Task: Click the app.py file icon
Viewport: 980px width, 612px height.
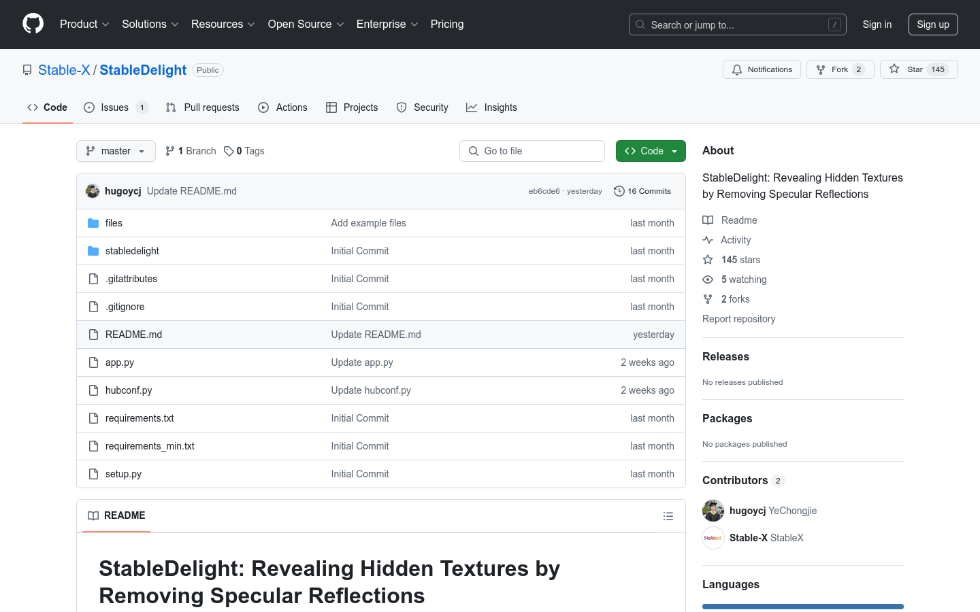Action: tap(93, 362)
